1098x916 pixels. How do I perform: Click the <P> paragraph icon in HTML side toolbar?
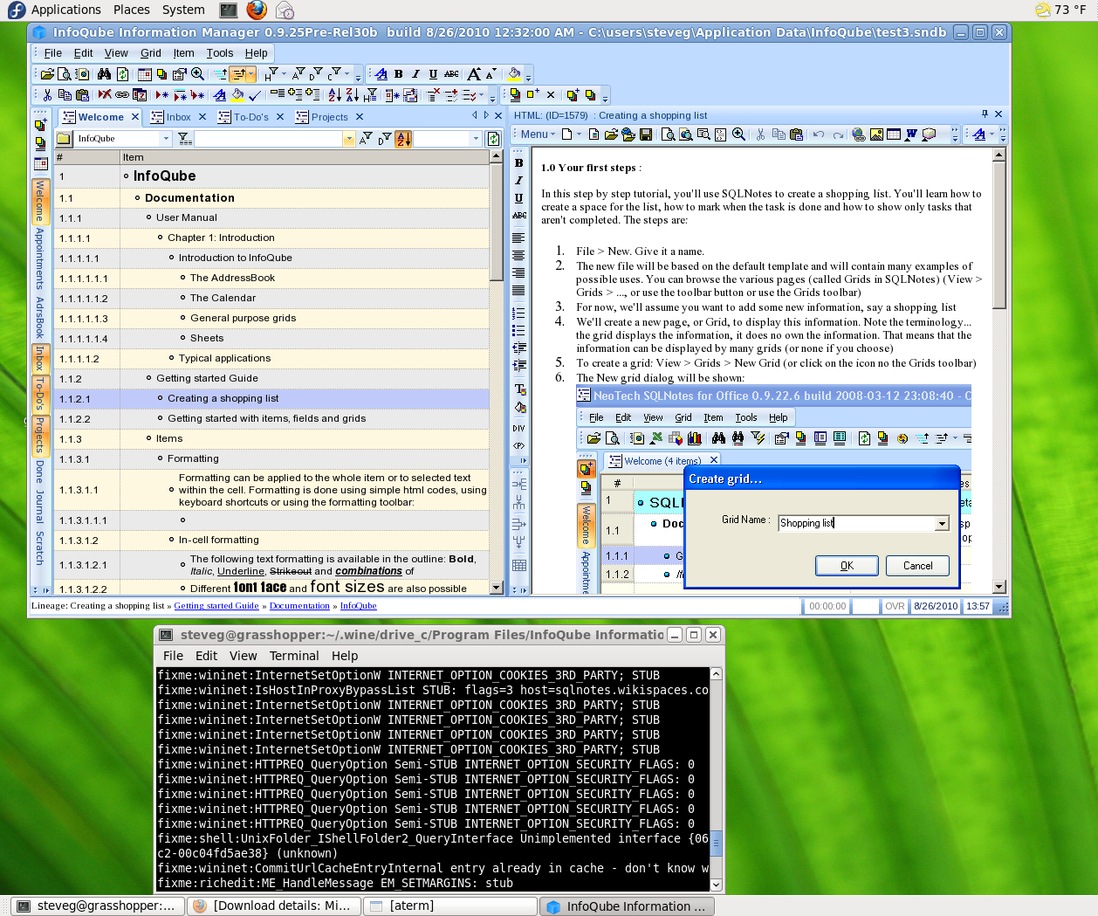click(x=519, y=445)
